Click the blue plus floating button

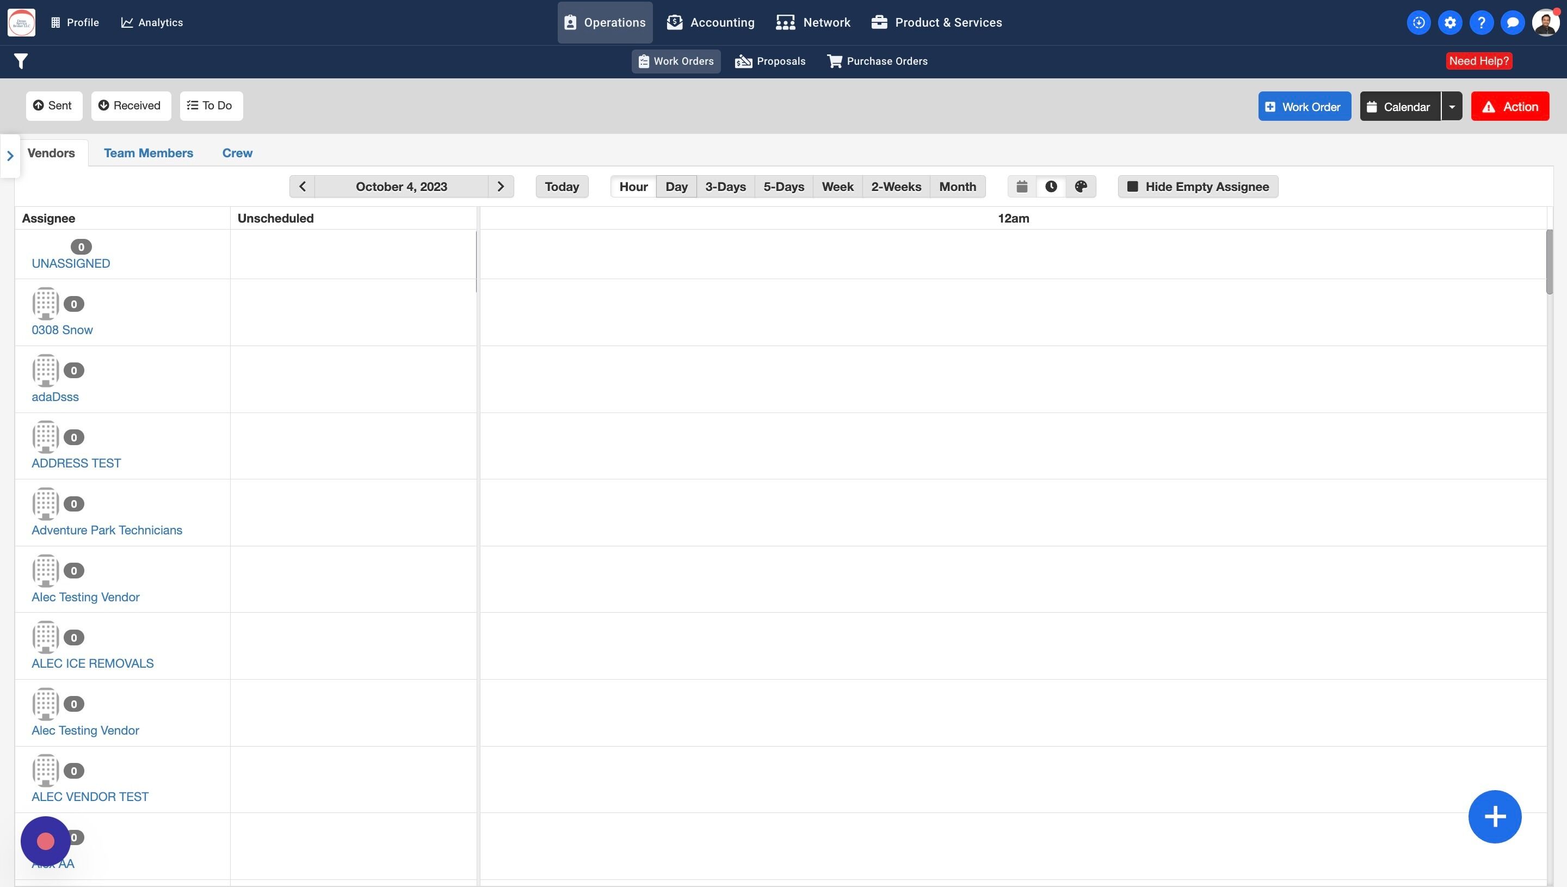[1495, 816]
